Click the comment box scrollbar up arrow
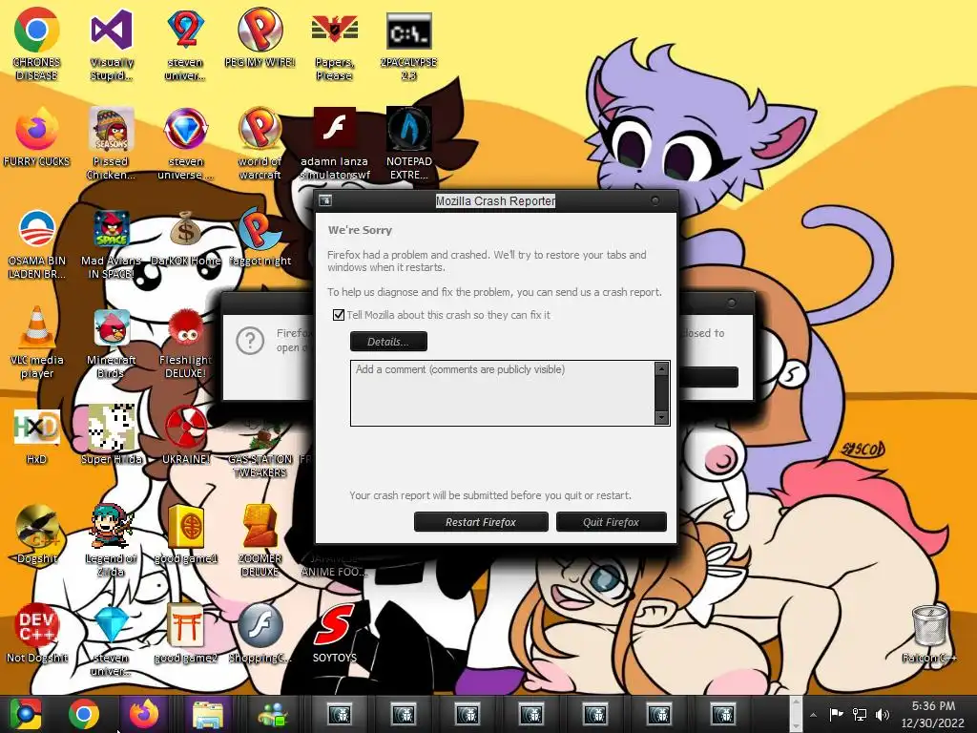Viewport: 977px width, 733px height. click(x=662, y=369)
